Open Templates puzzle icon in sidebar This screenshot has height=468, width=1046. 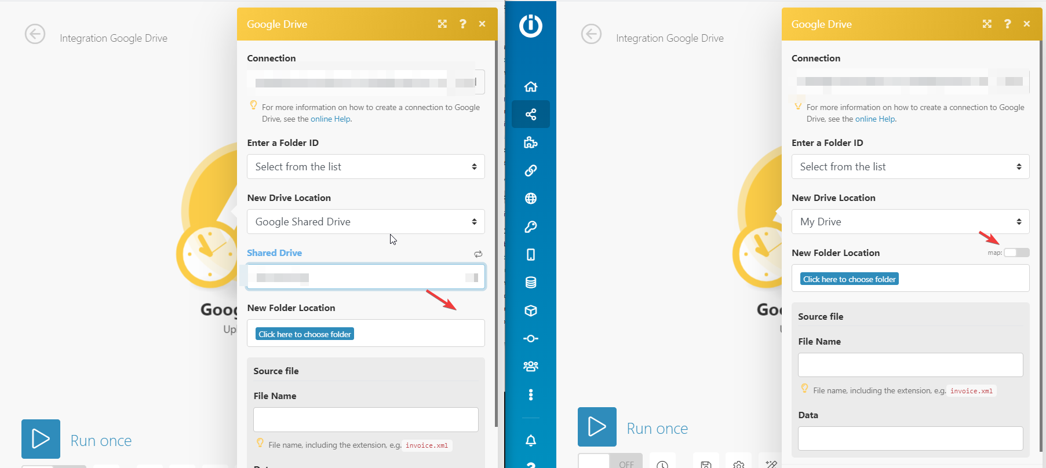[x=531, y=142]
